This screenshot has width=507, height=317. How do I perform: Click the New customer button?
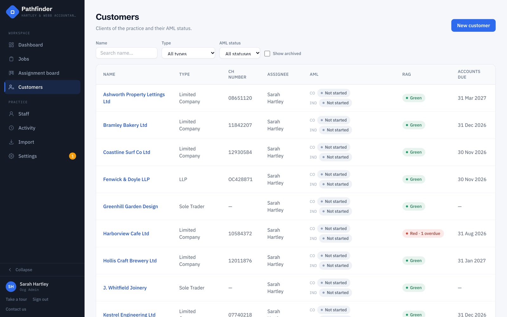(x=473, y=25)
